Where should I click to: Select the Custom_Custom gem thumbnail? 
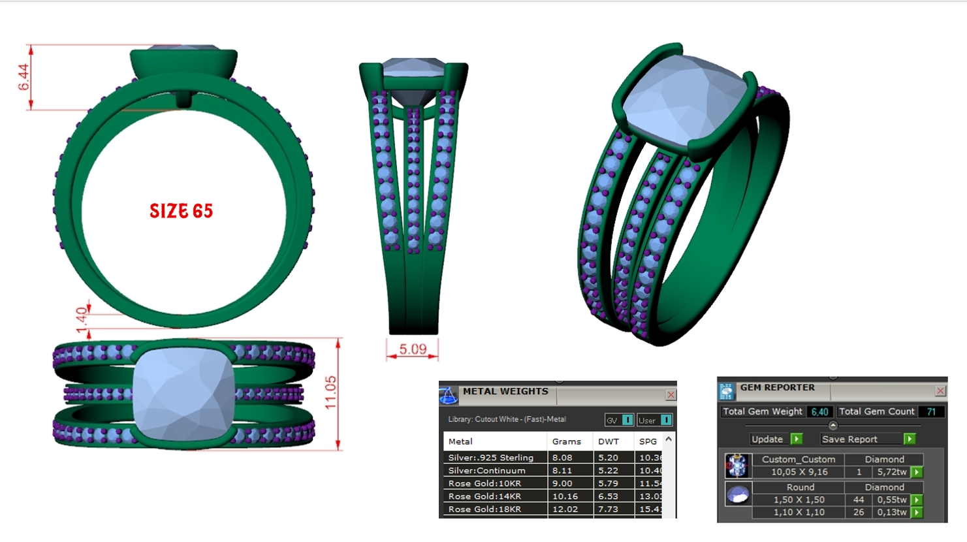[738, 466]
